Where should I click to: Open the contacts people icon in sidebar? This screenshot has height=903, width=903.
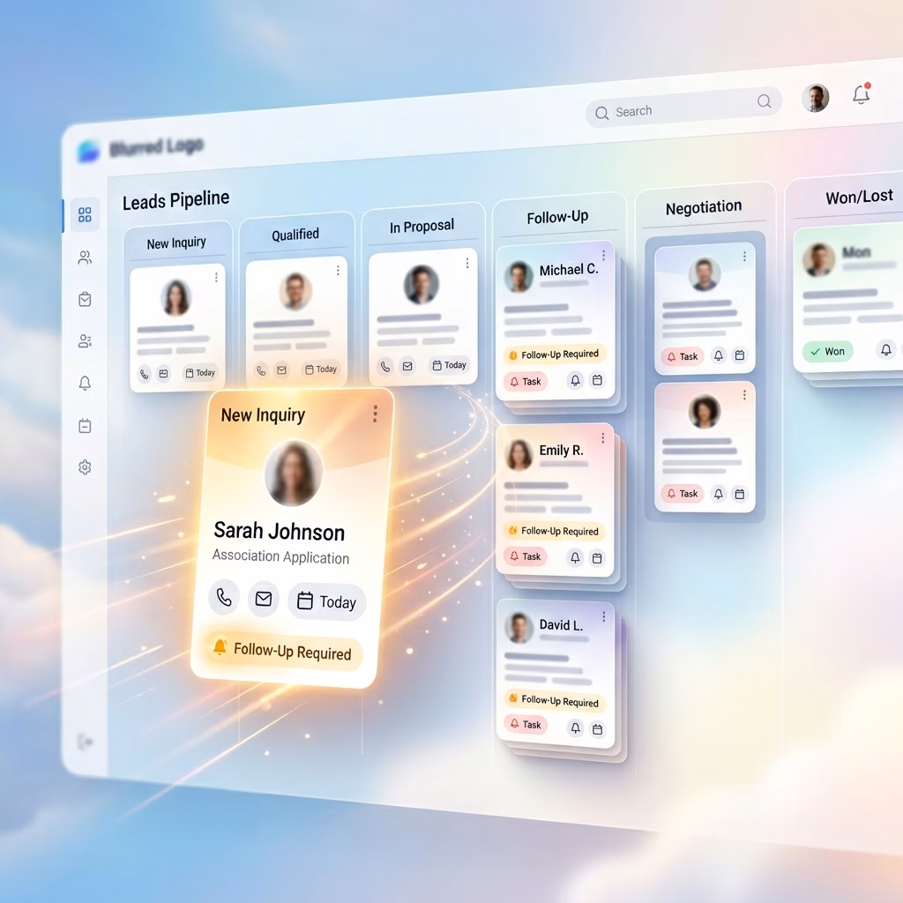point(85,257)
